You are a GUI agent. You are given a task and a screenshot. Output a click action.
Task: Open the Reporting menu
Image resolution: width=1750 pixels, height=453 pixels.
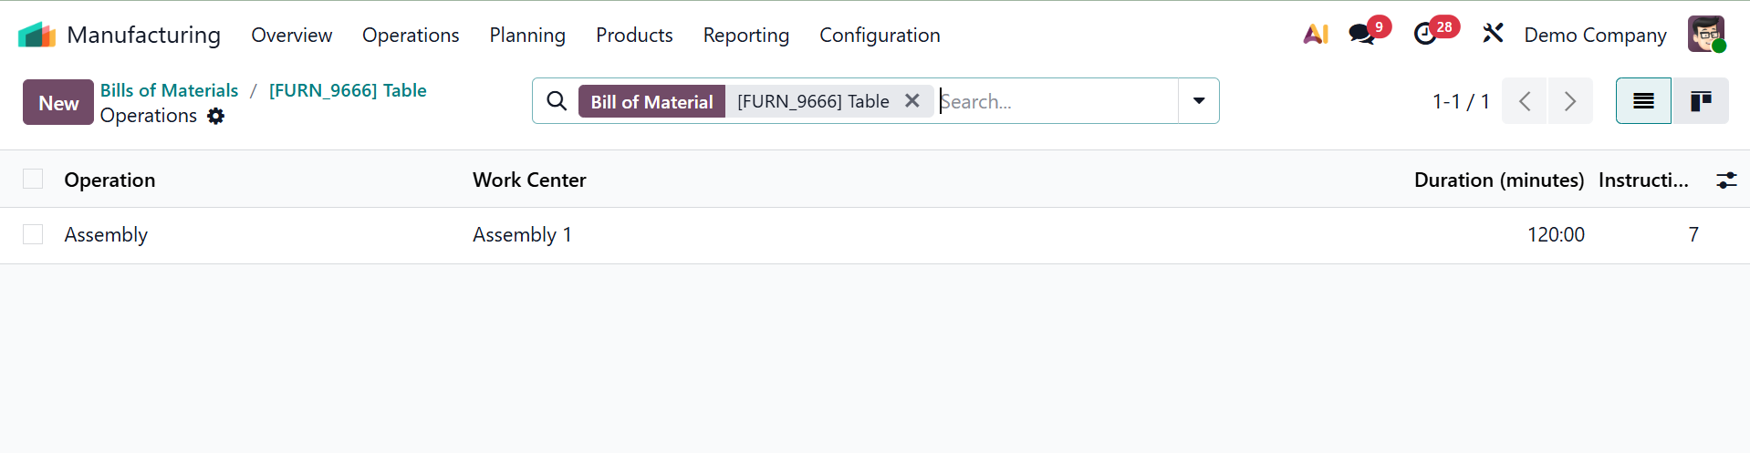coord(745,36)
